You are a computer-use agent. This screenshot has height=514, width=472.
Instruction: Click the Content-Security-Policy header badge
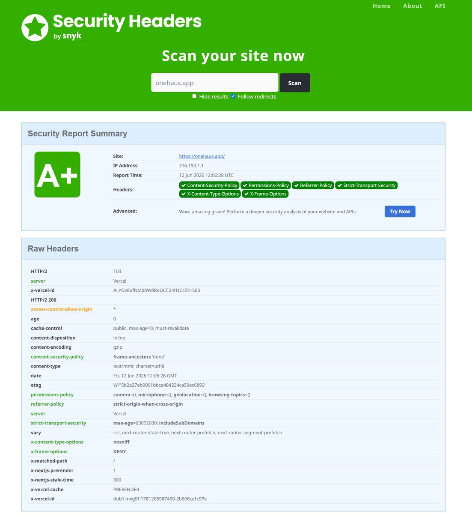click(209, 185)
